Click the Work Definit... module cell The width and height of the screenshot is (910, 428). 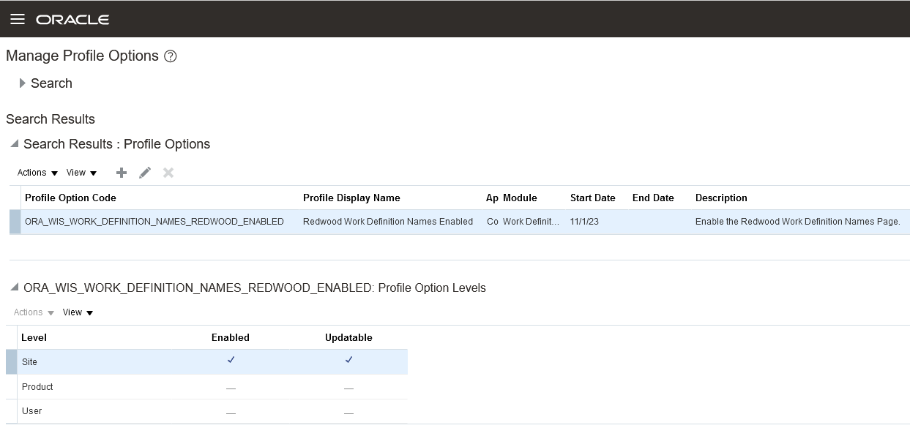(532, 222)
